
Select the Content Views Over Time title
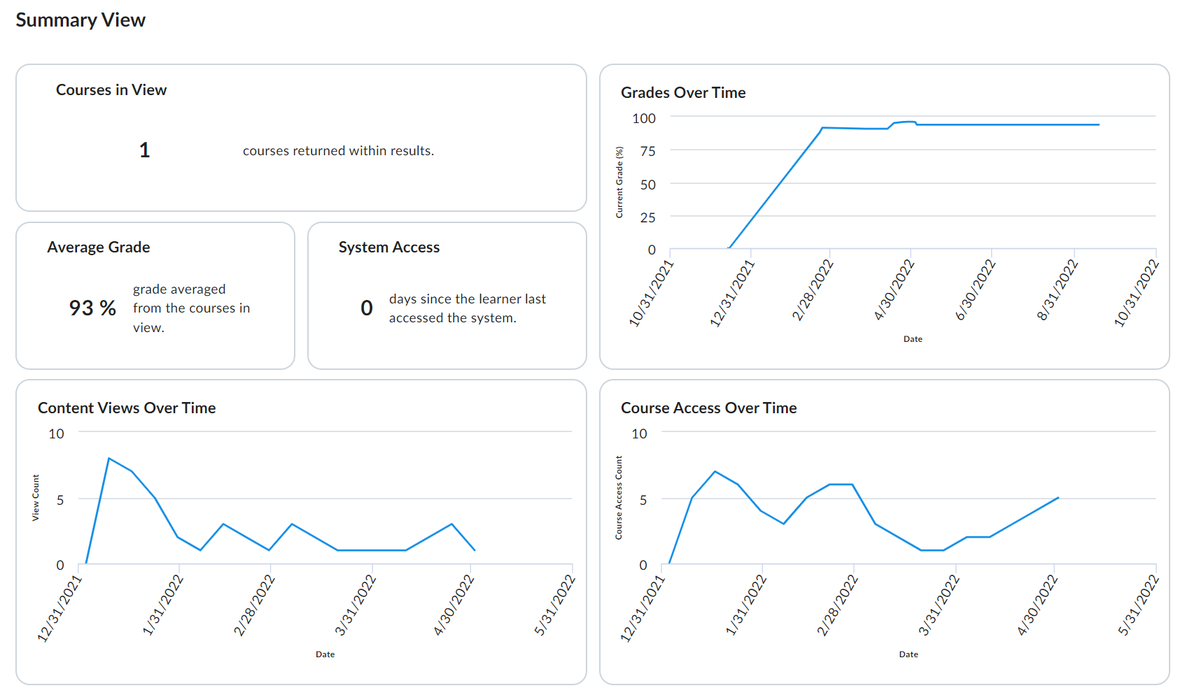click(127, 408)
